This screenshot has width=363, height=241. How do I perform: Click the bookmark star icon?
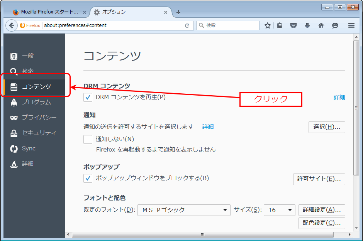267,25
